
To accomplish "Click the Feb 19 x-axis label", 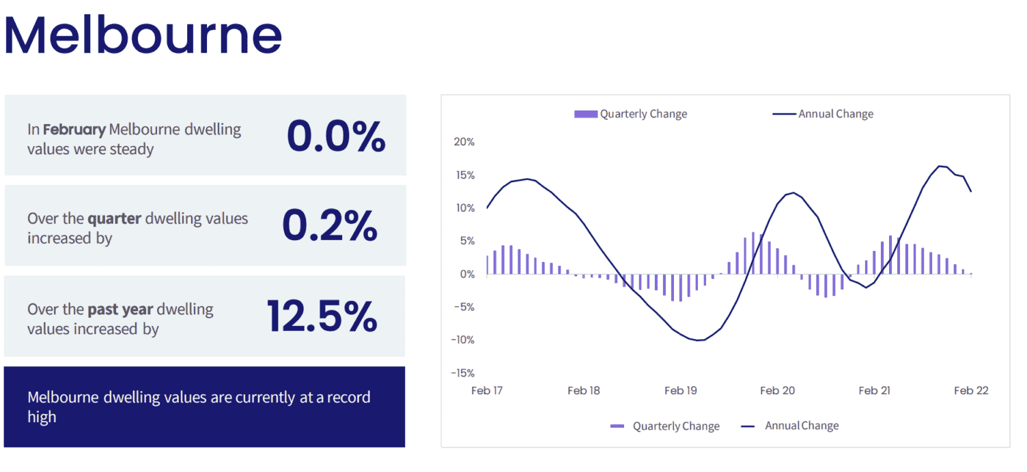I will coord(681,391).
